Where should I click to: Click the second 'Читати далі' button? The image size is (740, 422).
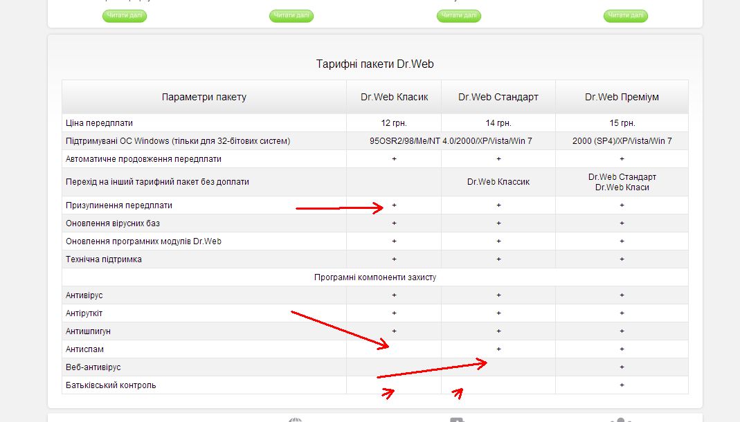291,15
